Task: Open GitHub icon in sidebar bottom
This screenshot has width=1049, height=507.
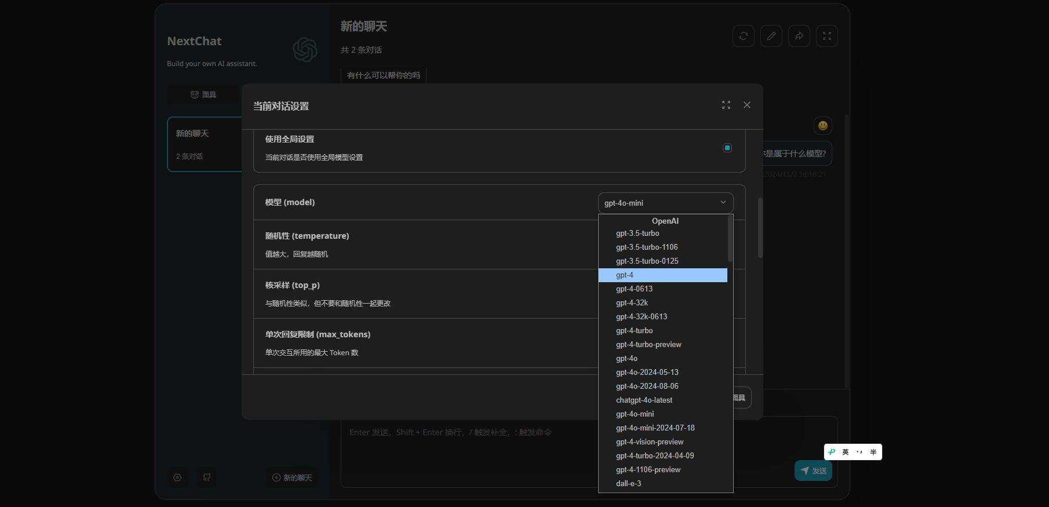Action: [x=207, y=477]
